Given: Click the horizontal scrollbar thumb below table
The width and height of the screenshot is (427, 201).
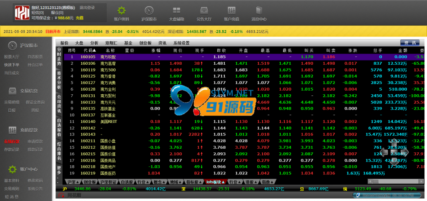Looking at the screenshot, I should tap(376, 181).
